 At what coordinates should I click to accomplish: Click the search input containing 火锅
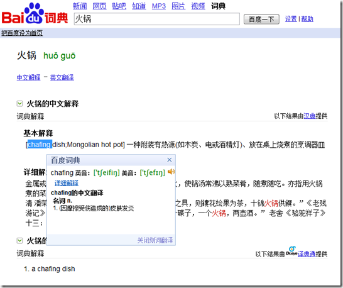click(x=157, y=19)
